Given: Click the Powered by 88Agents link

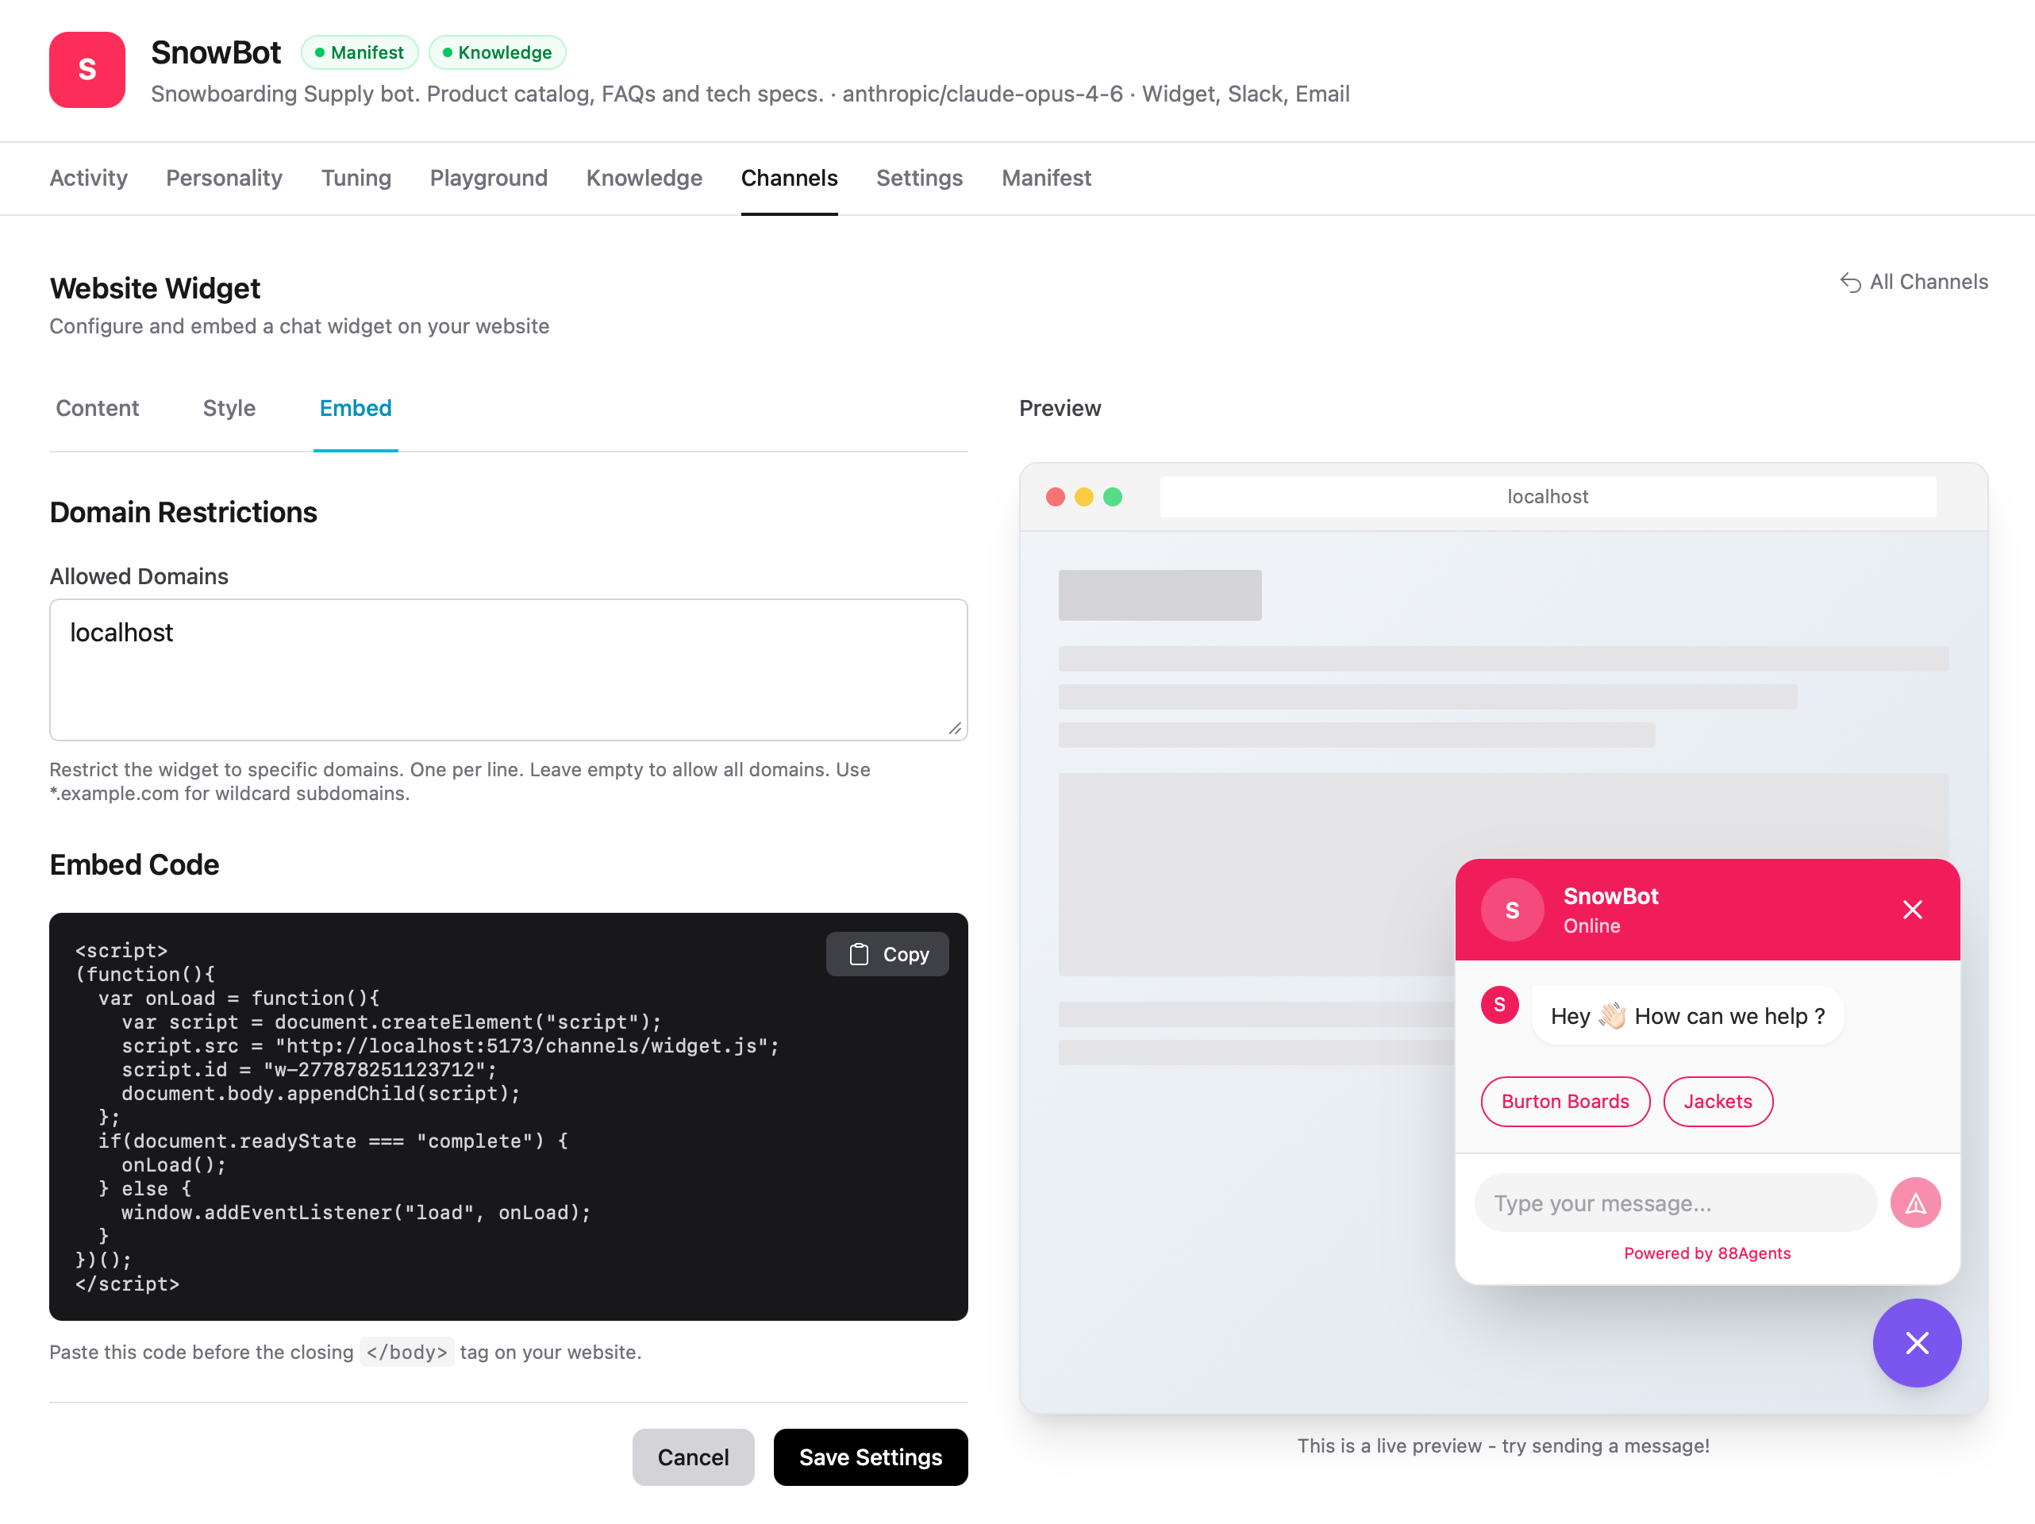Looking at the screenshot, I should point(1707,1253).
